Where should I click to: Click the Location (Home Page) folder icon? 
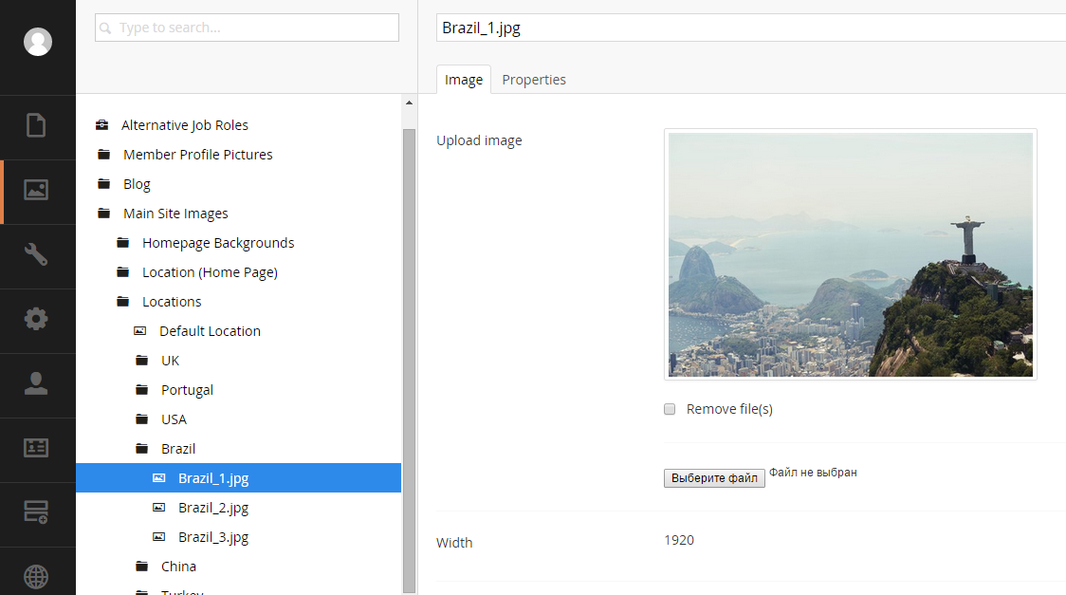pyautogui.click(x=123, y=272)
